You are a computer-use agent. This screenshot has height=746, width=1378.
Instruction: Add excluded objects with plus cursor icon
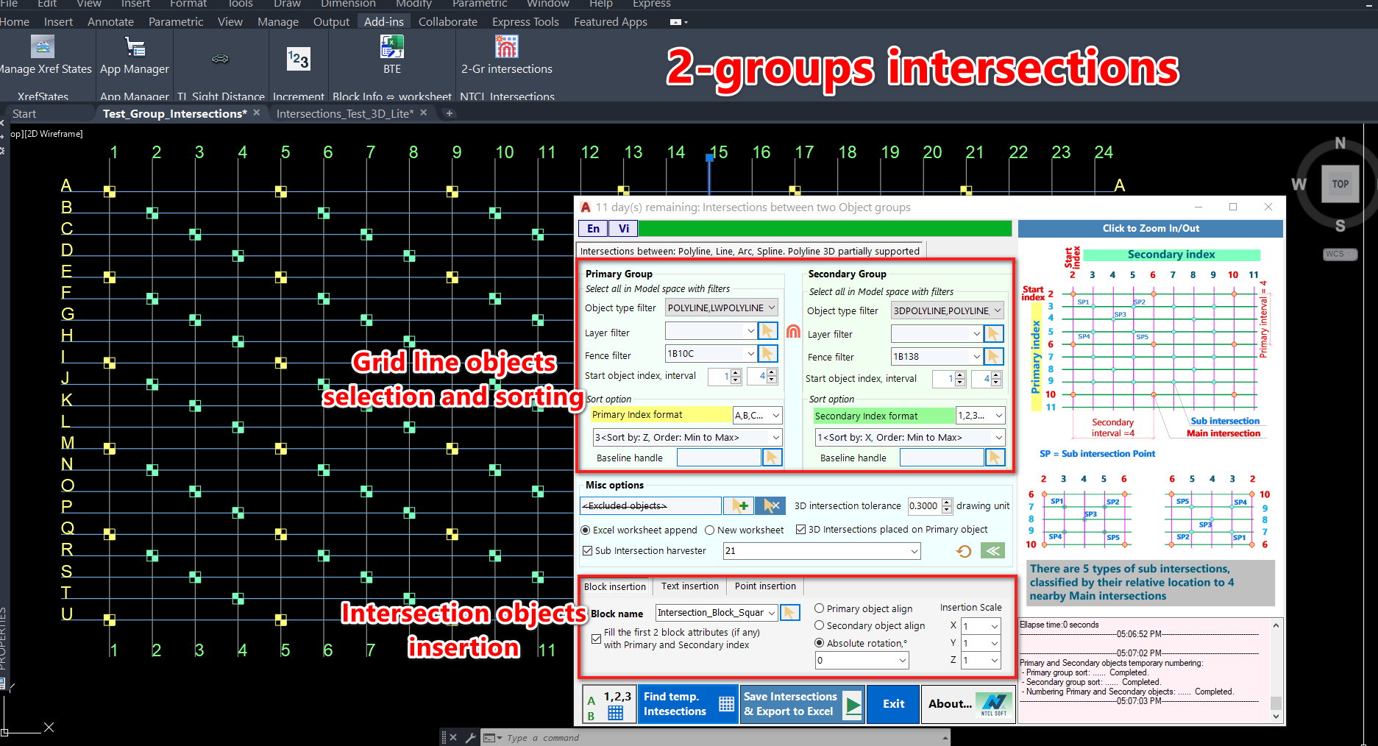point(739,505)
